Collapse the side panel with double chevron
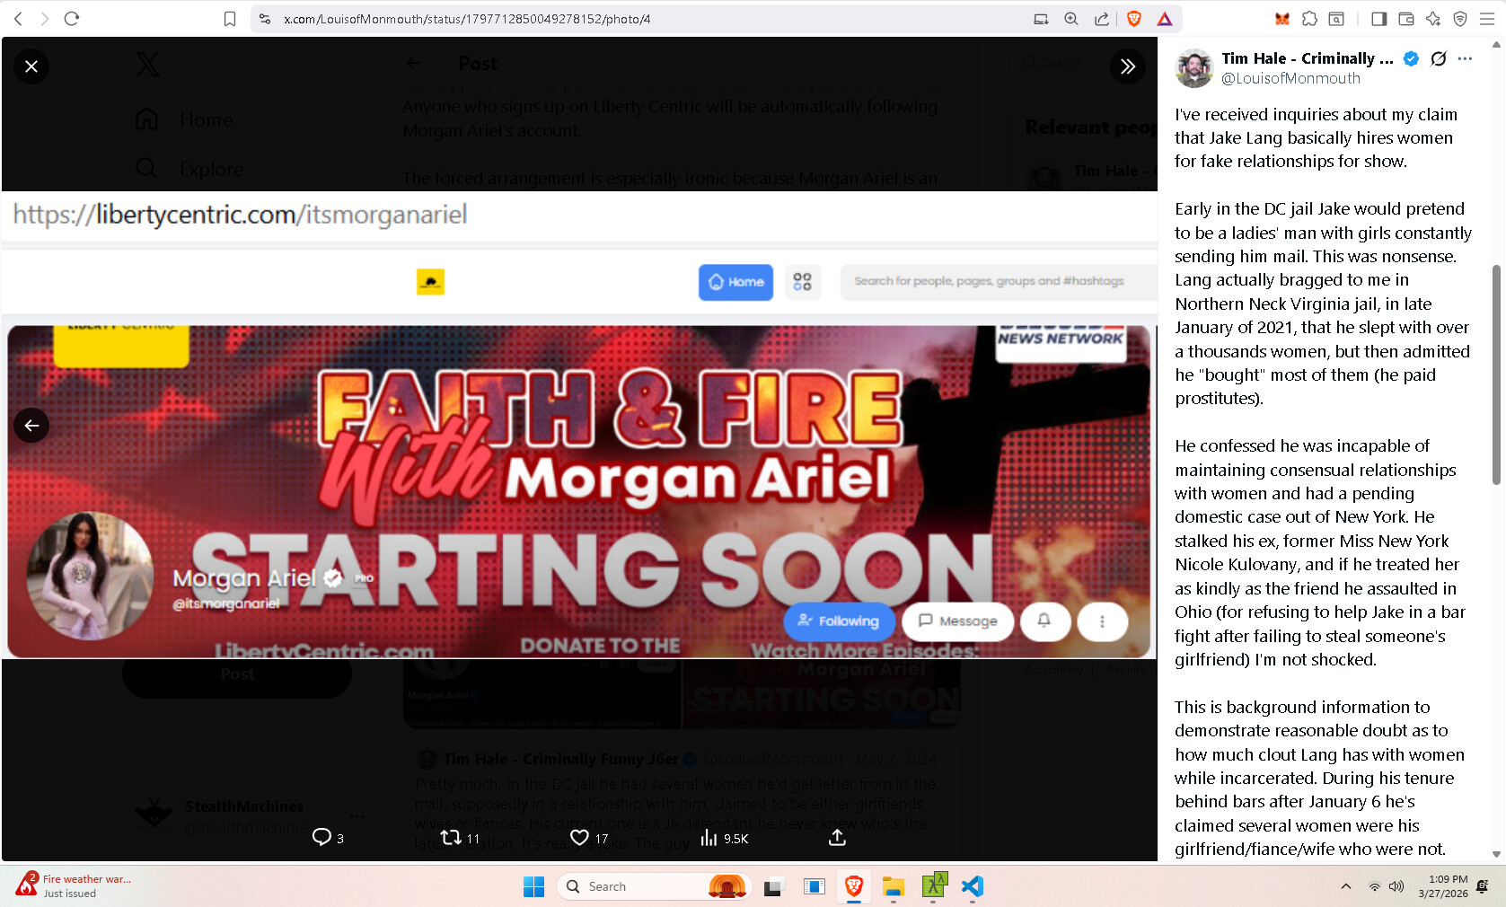Viewport: 1506px width, 907px height. tap(1127, 66)
